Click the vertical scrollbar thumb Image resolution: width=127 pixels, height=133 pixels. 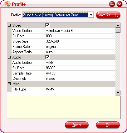118,30
